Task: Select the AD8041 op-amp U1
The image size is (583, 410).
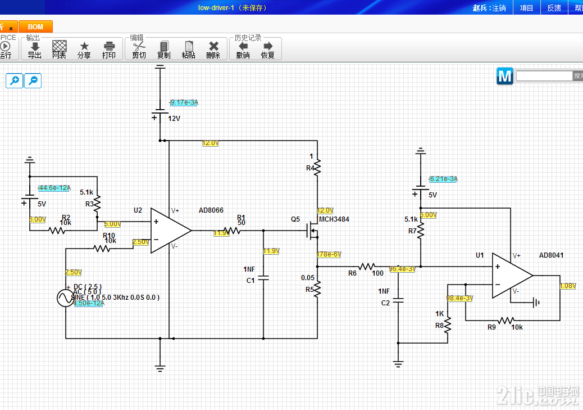Action: pos(512,276)
